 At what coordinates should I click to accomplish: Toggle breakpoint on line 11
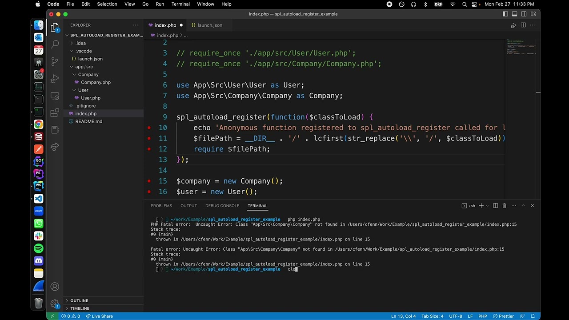(x=149, y=138)
